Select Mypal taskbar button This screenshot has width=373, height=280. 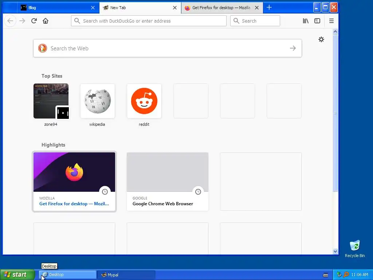pos(126,275)
